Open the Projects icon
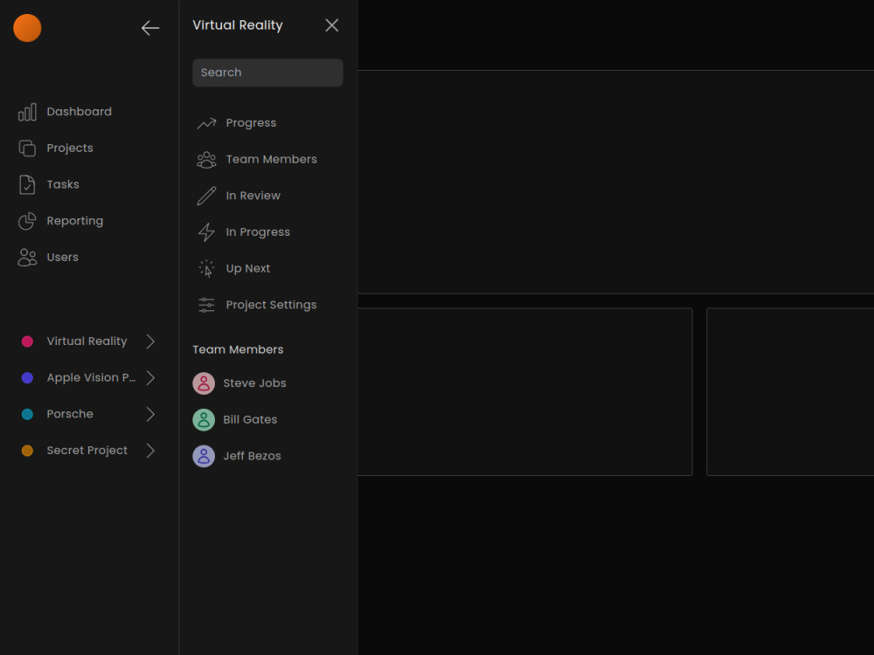 click(x=26, y=148)
